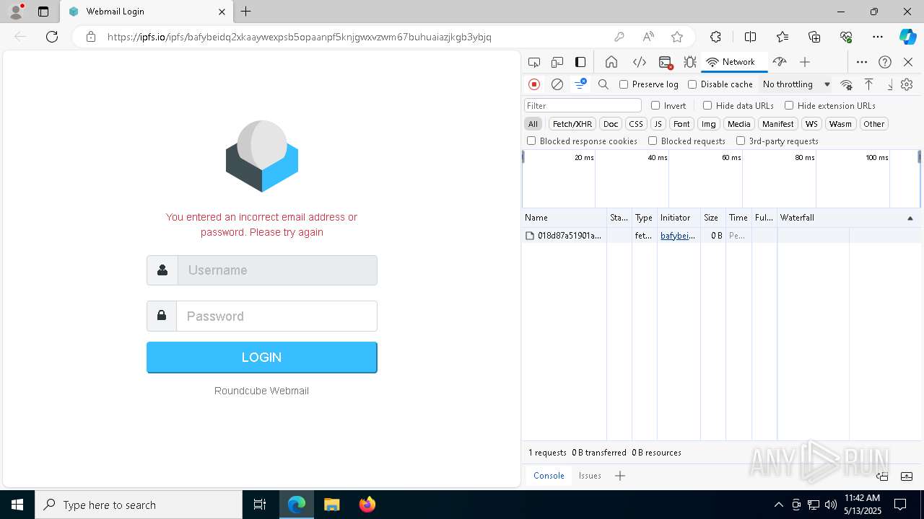924x519 pixels.
Task: Open the bafybei initiator link
Action: (x=678, y=236)
